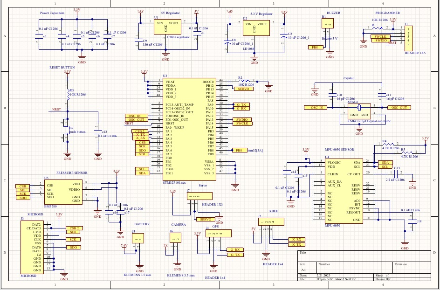
Task: Select capacitor C9 330 uF at U1 input
Action: [137, 40]
